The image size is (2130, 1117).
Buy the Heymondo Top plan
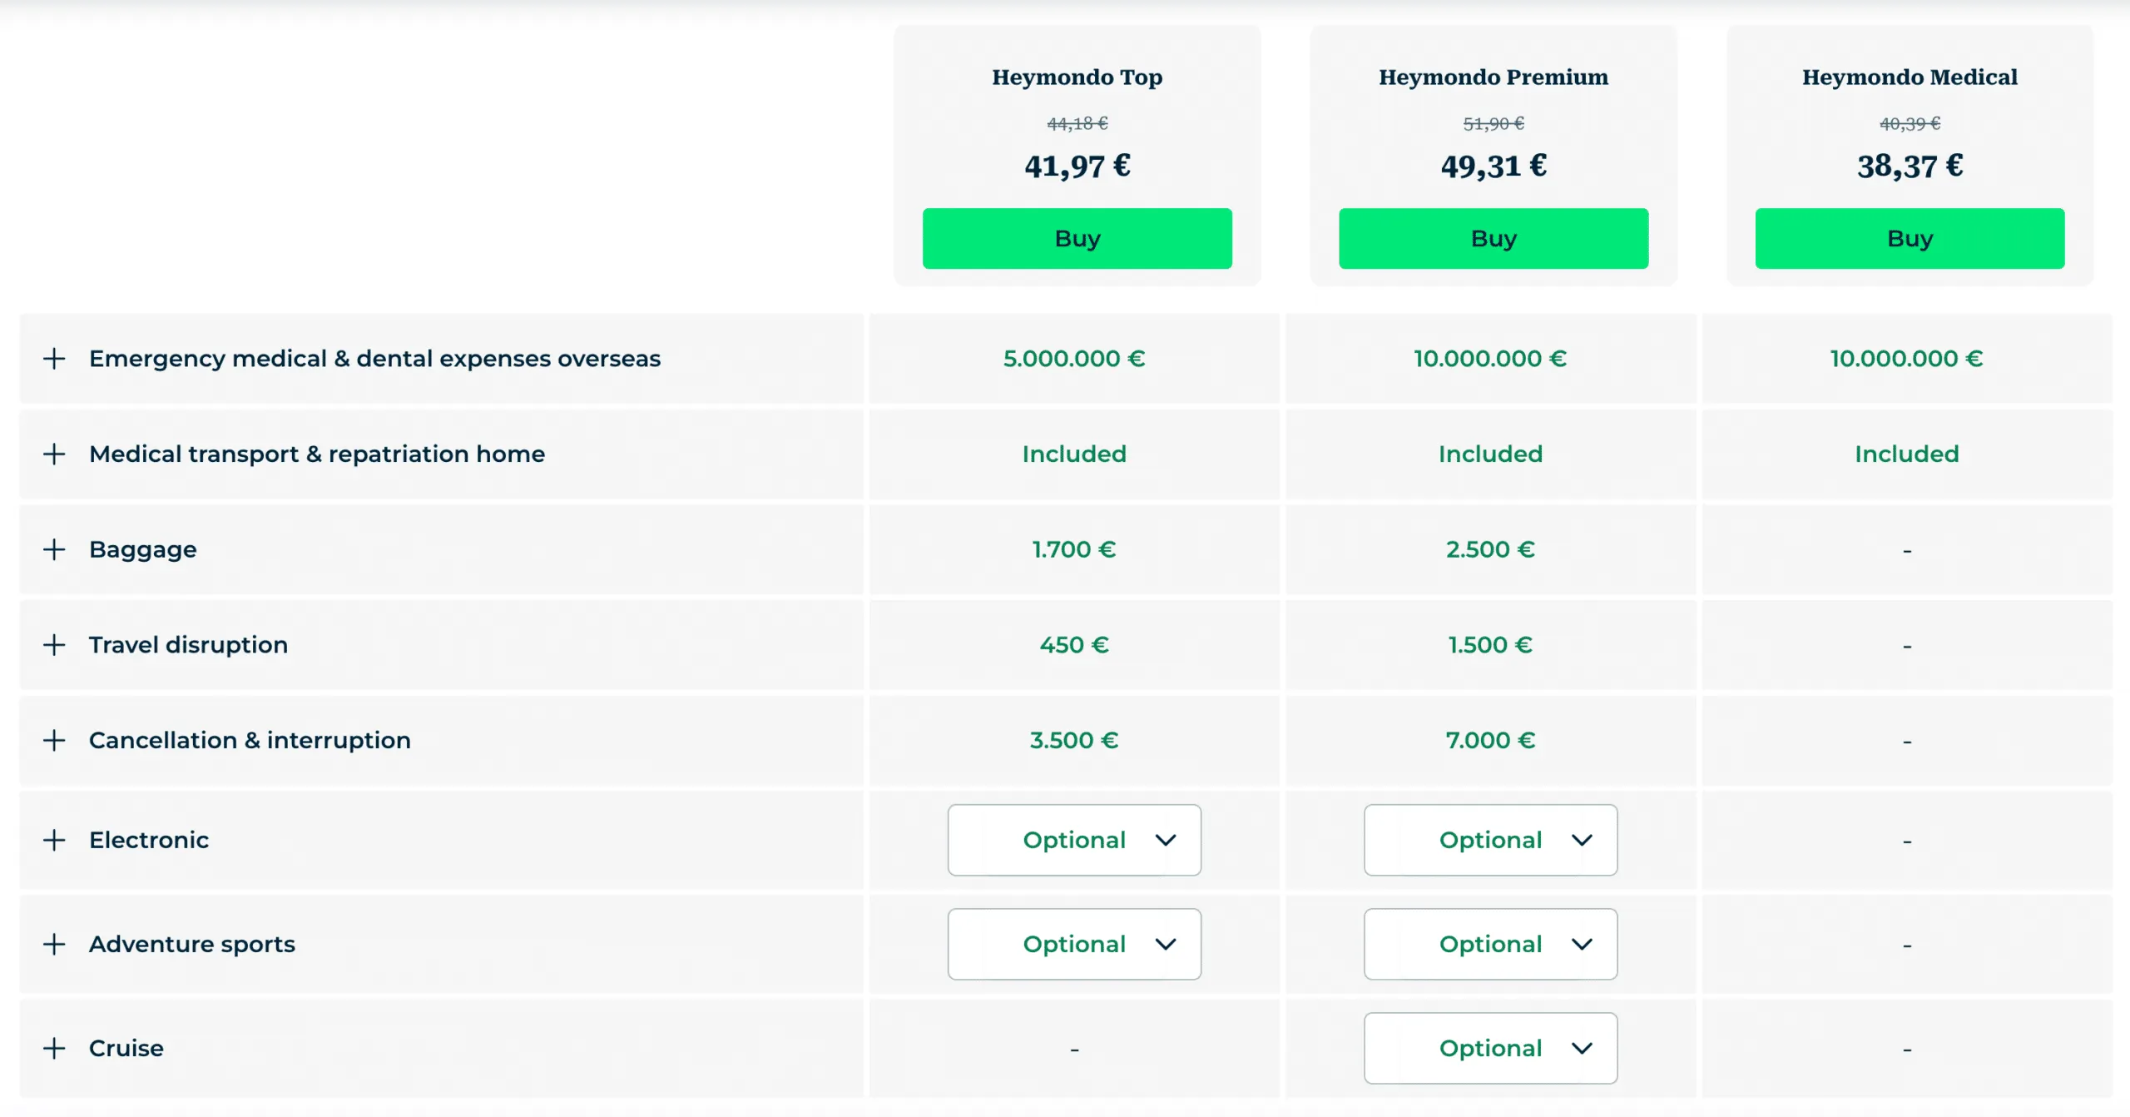click(1077, 239)
